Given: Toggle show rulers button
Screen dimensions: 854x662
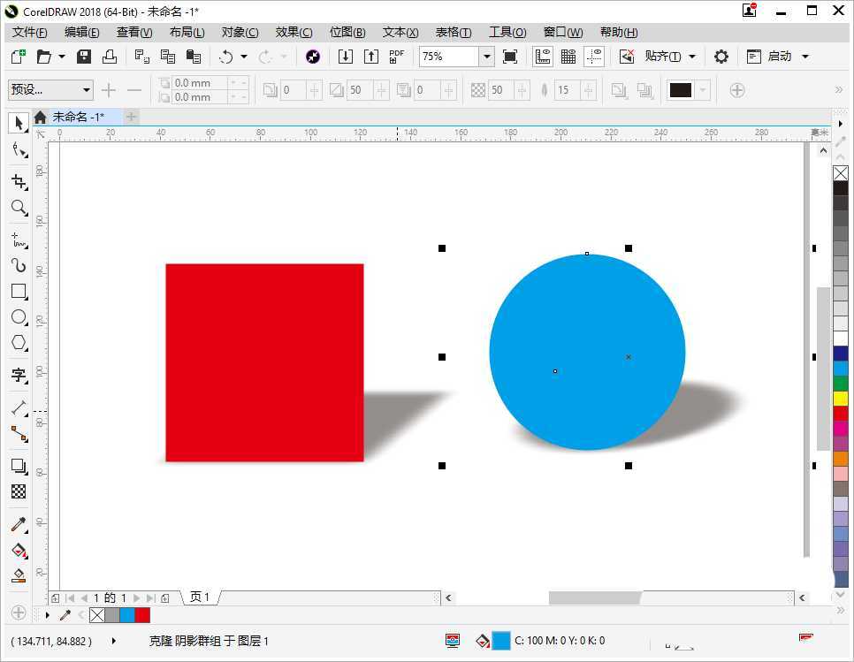Looking at the screenshot, I should (x=543, y=57).
